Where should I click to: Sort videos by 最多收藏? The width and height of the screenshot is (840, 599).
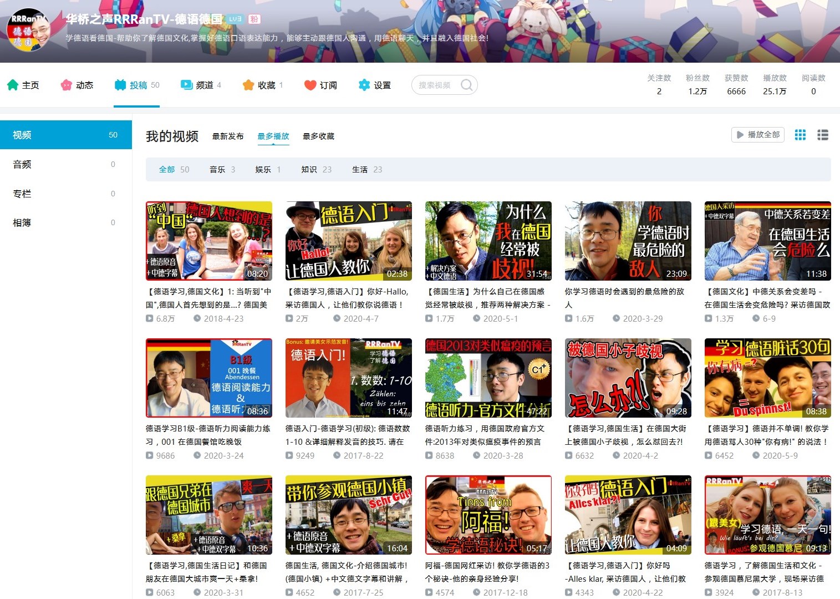pos(318,136)
